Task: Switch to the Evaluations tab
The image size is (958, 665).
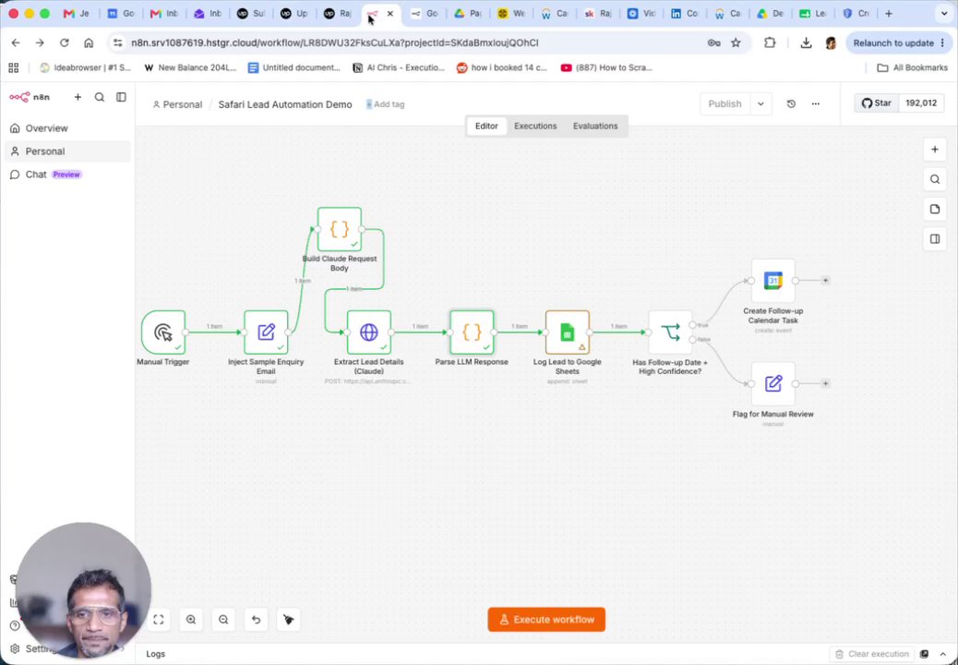Action: coord(595,126)
